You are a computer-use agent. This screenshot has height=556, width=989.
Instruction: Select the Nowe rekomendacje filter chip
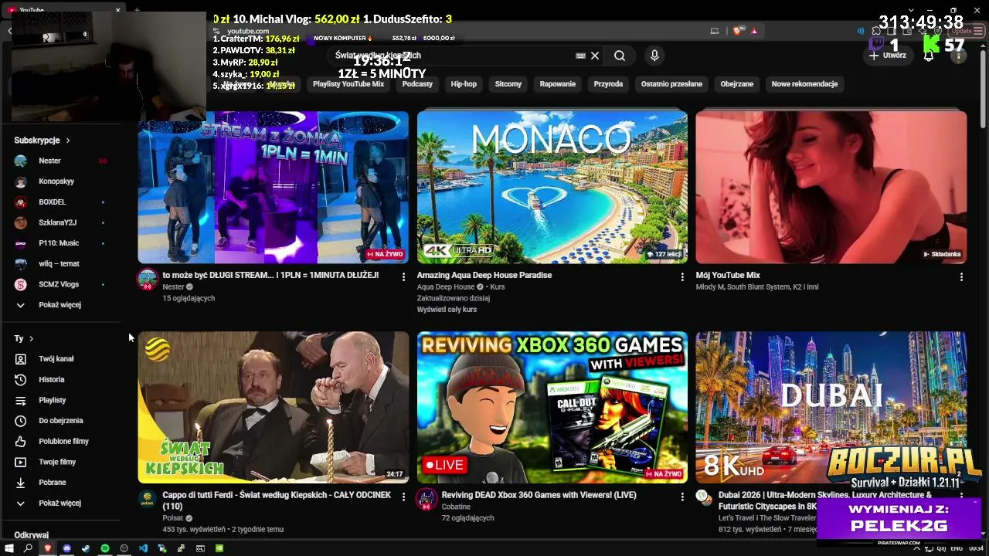804,84
